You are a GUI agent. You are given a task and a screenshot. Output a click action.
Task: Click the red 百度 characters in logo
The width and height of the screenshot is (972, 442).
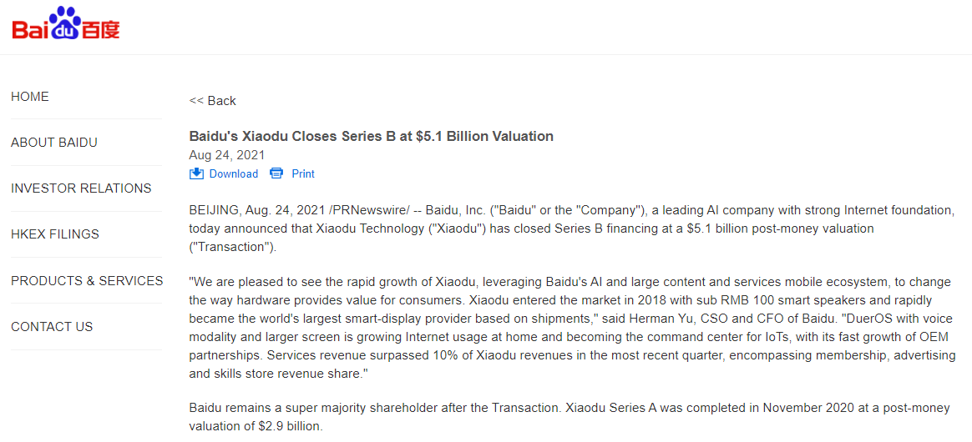(x=101, y=29)
